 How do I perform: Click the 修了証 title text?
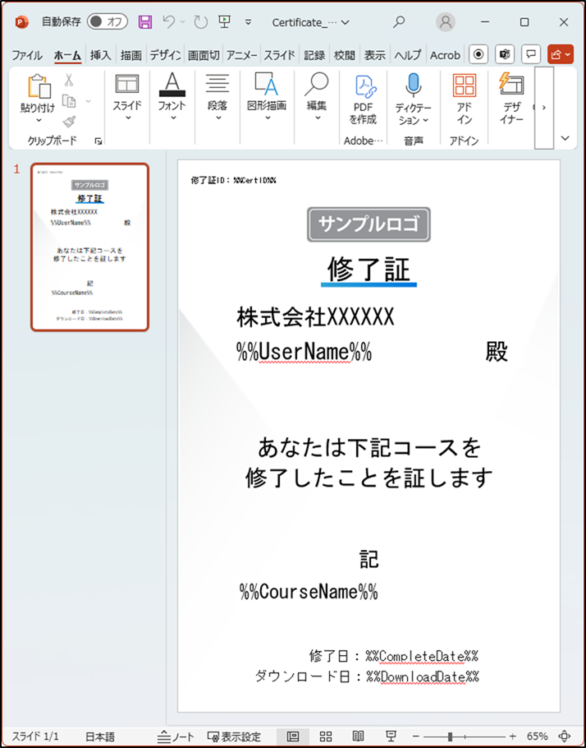[369, 269]
